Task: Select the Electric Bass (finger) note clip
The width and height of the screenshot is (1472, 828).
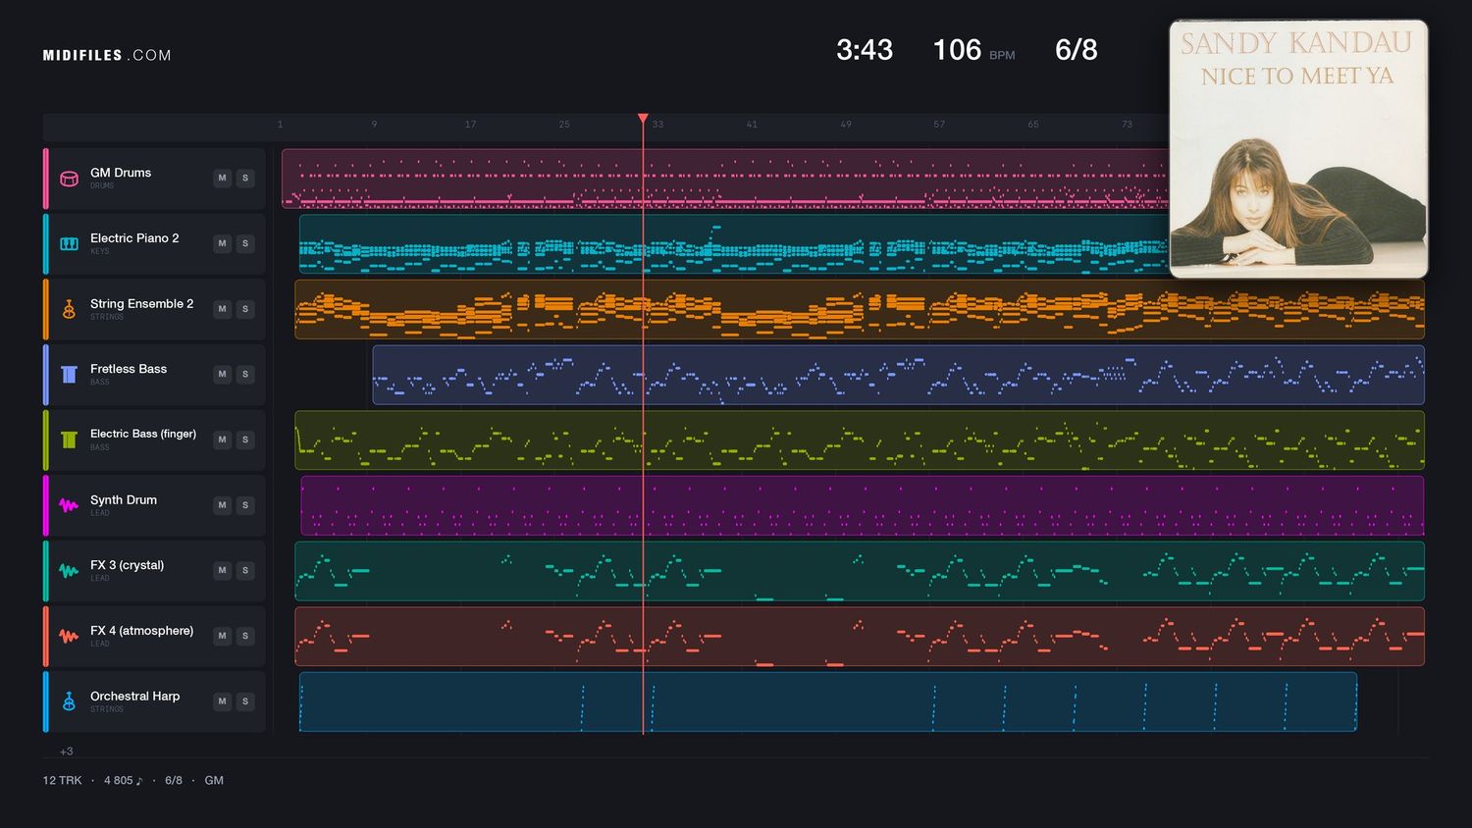Action: point(860,440)
